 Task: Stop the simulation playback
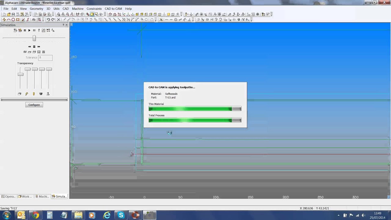click(25, 30)
